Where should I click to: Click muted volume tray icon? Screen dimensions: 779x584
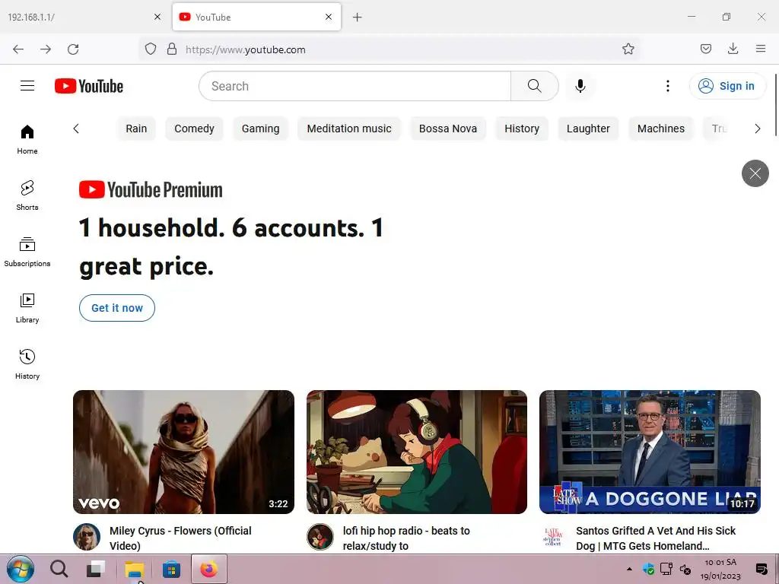pyautogui.click(x=685, y=569)
